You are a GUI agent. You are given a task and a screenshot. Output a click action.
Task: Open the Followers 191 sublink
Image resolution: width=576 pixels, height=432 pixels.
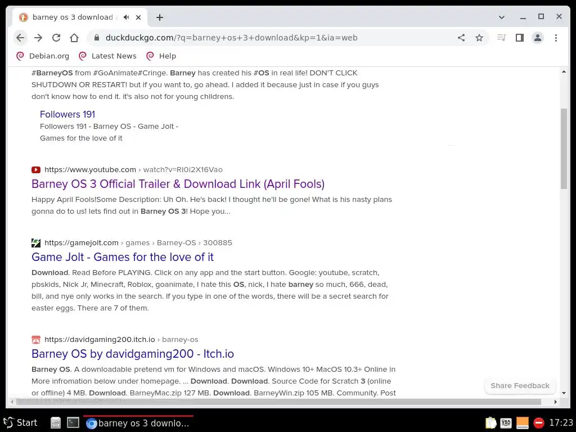click(x=67, y=114)
